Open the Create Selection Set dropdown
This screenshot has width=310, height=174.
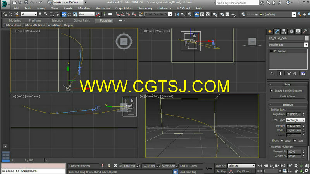(x=158, y=14)
